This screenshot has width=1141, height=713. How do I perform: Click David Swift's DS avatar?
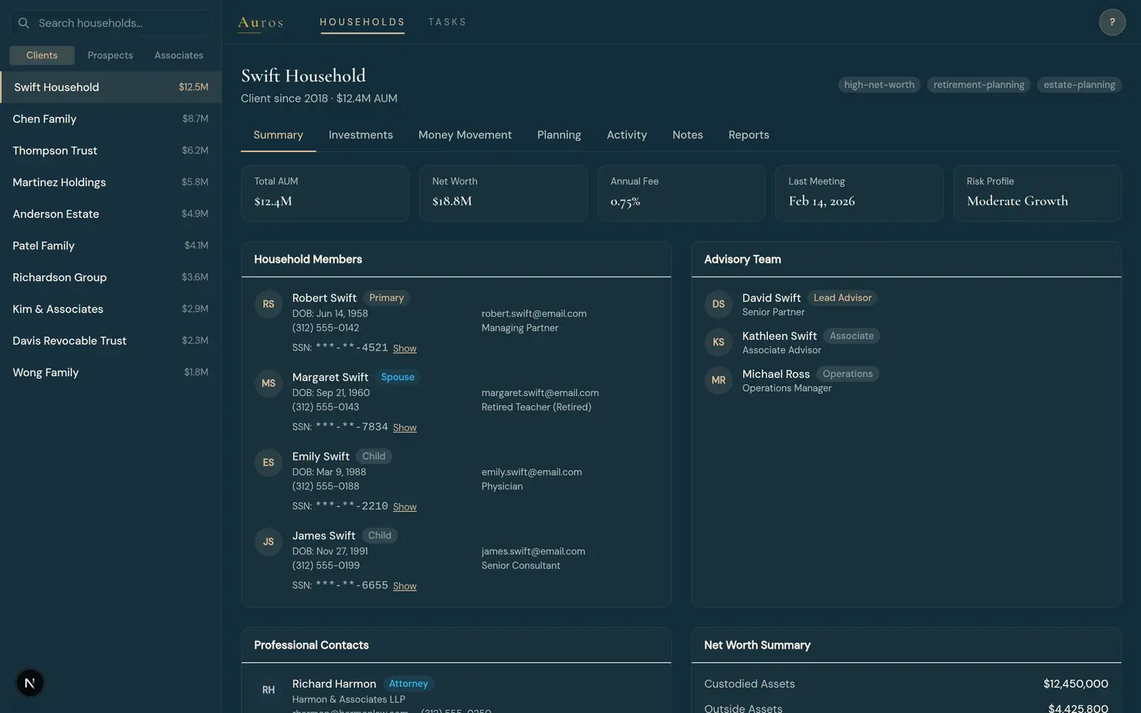[x=719, y=304]
